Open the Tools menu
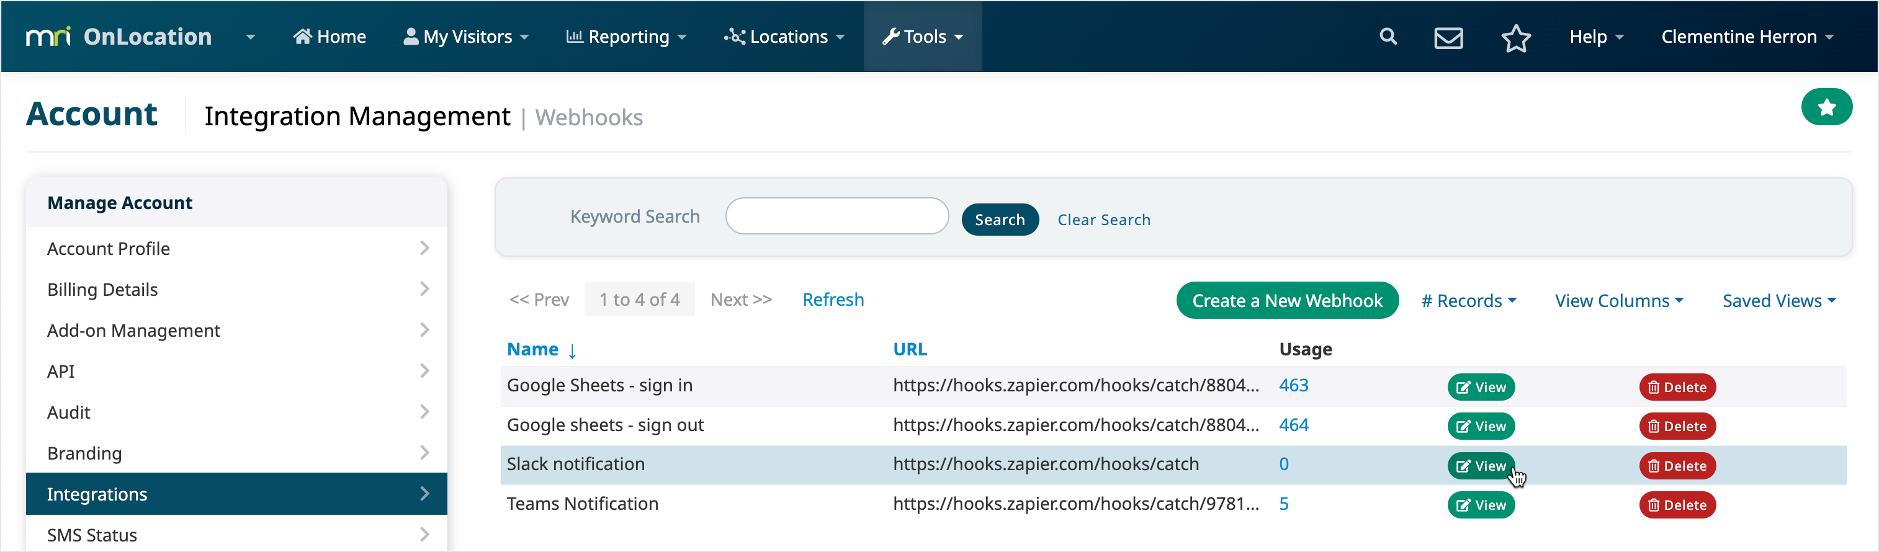This screenshot has height=552, width=1879. [x=923, y=37]
